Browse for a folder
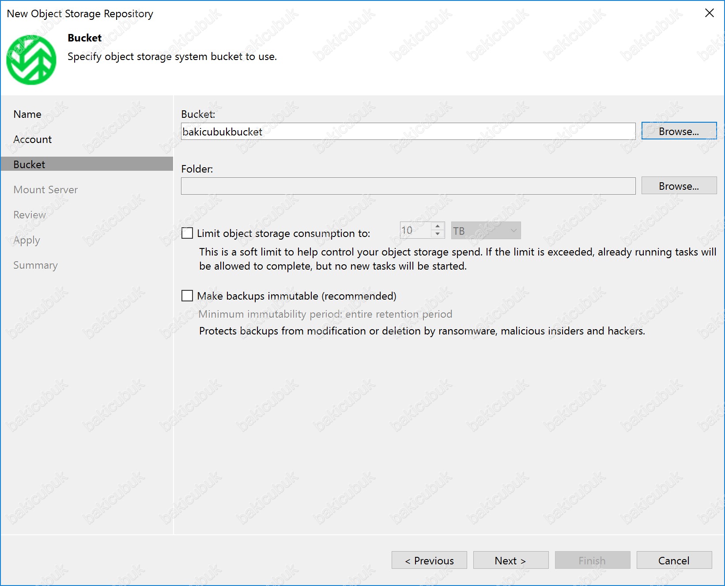The image size is (725, 586). 679,186
